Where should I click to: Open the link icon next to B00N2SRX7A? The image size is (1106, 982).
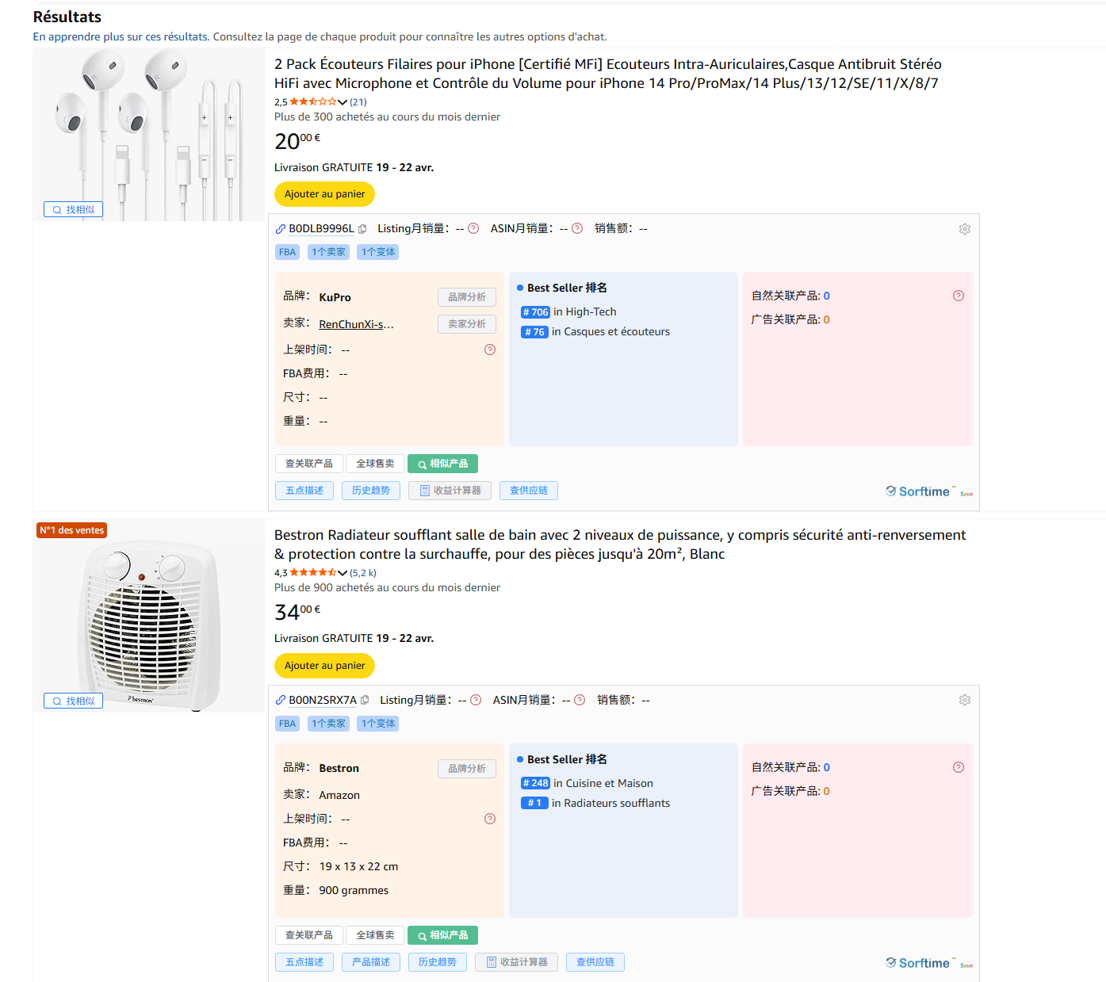280,700
